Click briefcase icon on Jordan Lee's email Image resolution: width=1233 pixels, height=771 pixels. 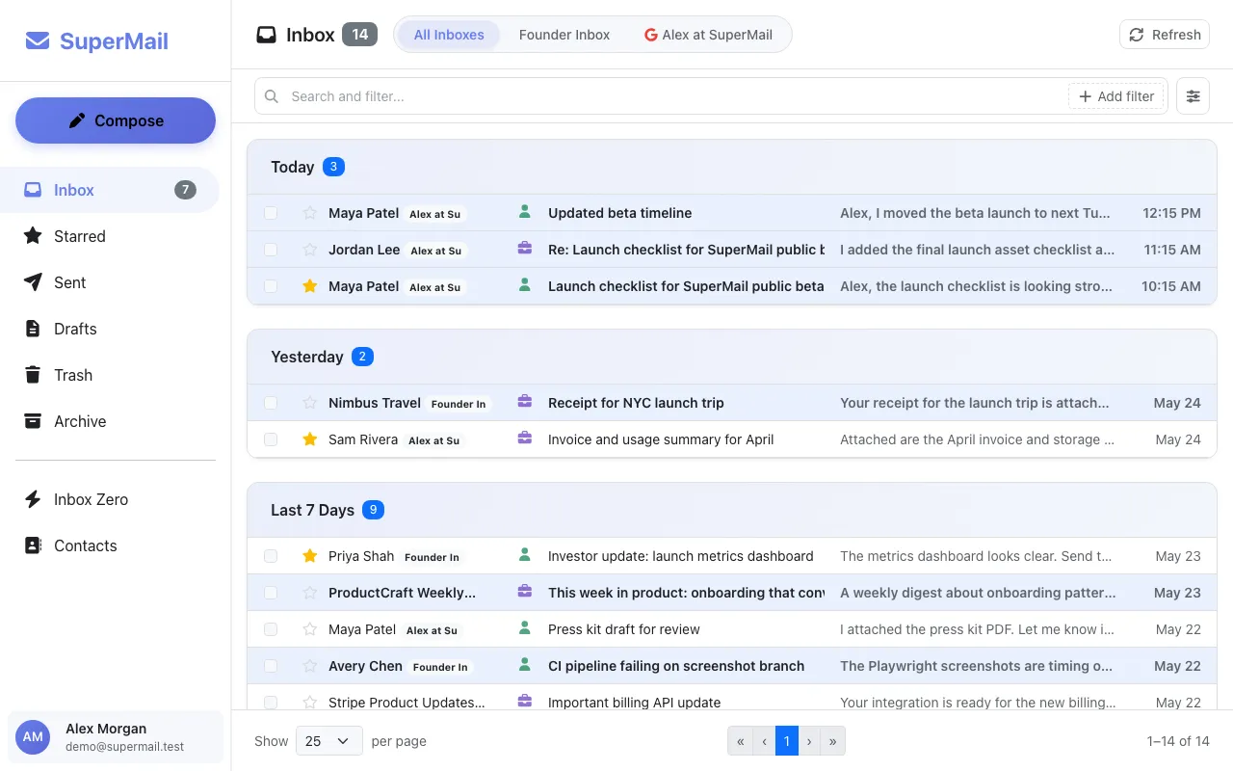coord(525,249)
